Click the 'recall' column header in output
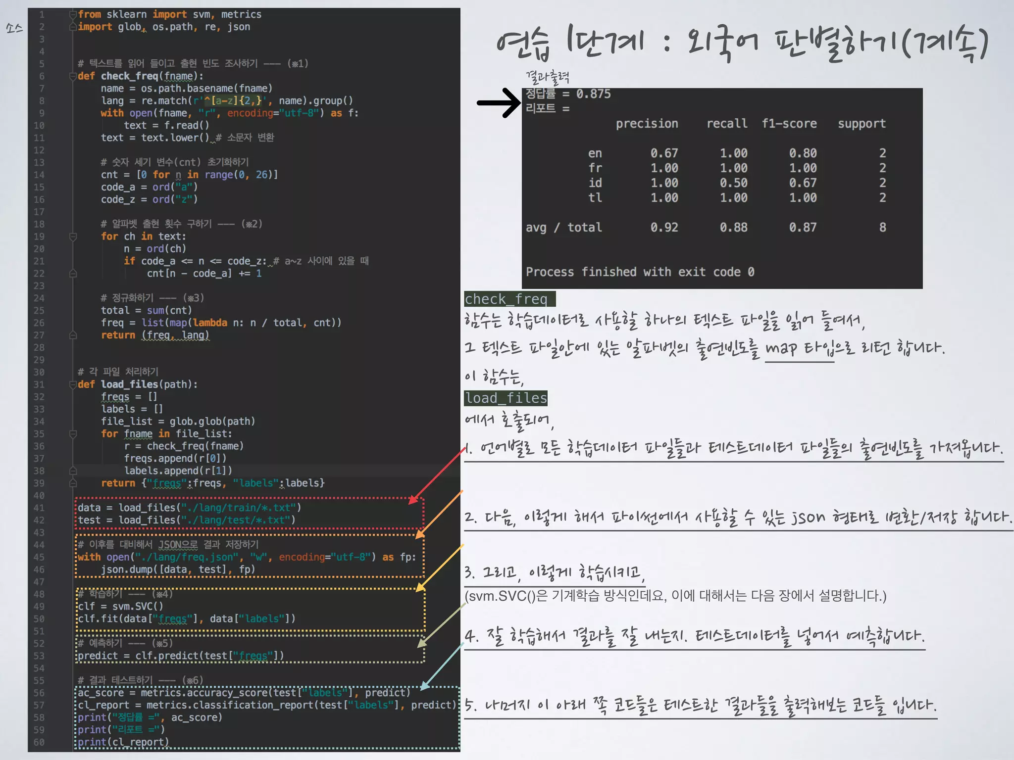 point(727,124)
